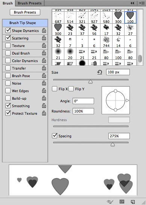Open Color Dynamics settings label
Screen dimensions: 146x205
tap(25, 61)
